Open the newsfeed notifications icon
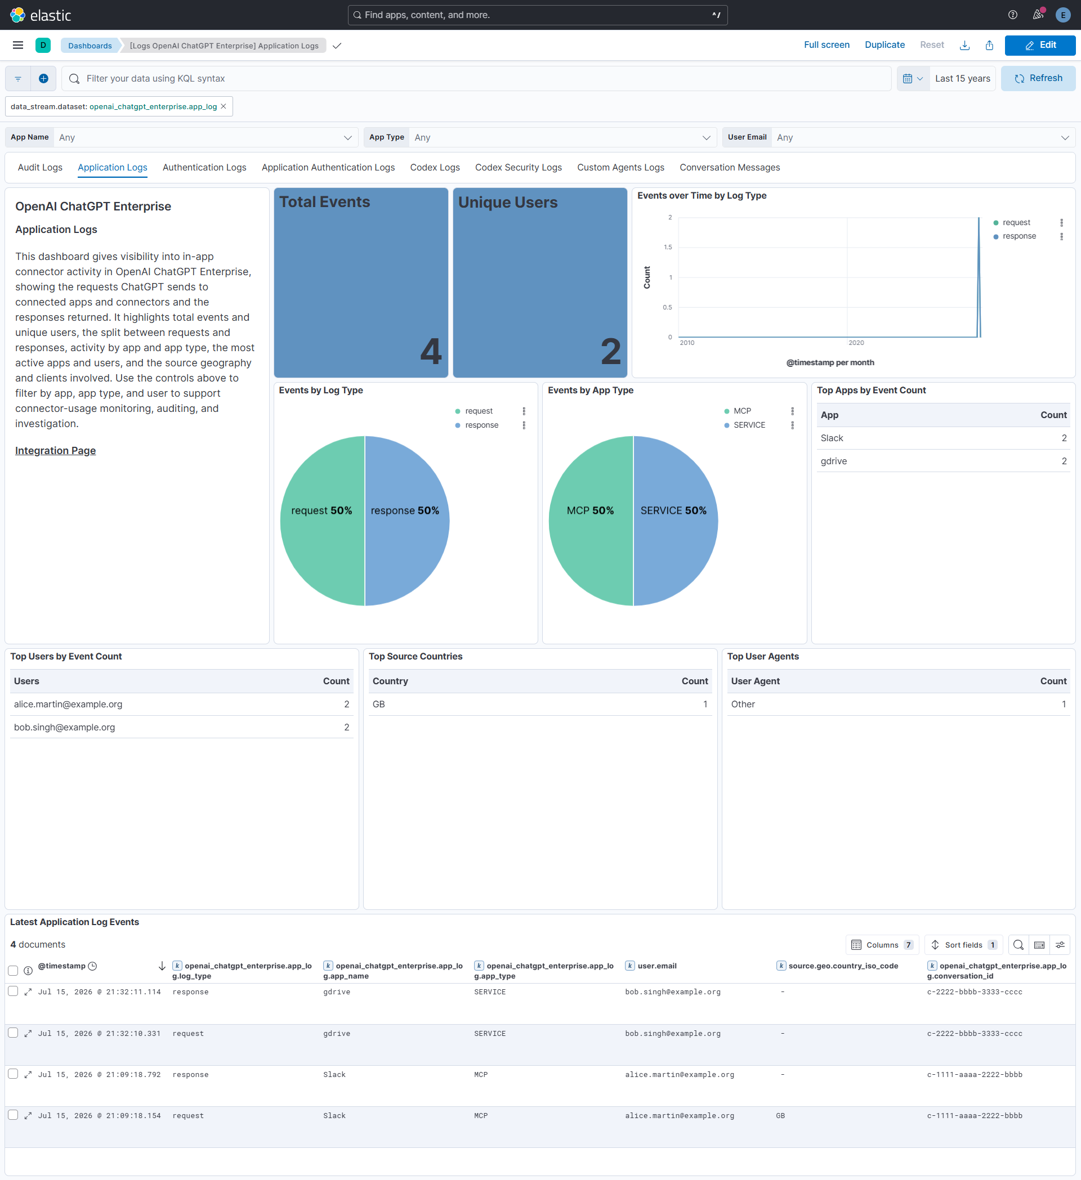1081x1180 pixels. tap(1038, 15)
